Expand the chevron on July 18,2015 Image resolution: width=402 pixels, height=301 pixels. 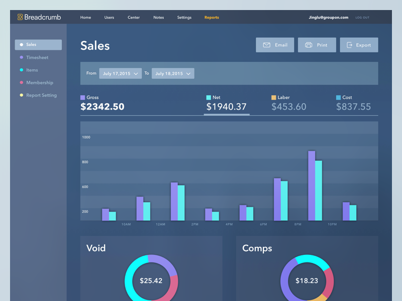tap(188, 74)
